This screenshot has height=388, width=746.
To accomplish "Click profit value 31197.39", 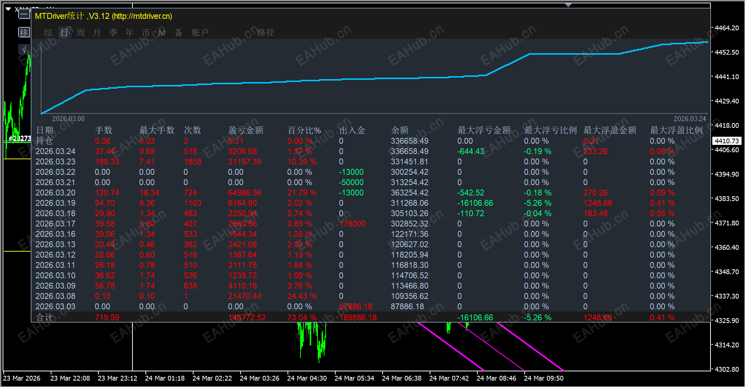I will point(245,162).
